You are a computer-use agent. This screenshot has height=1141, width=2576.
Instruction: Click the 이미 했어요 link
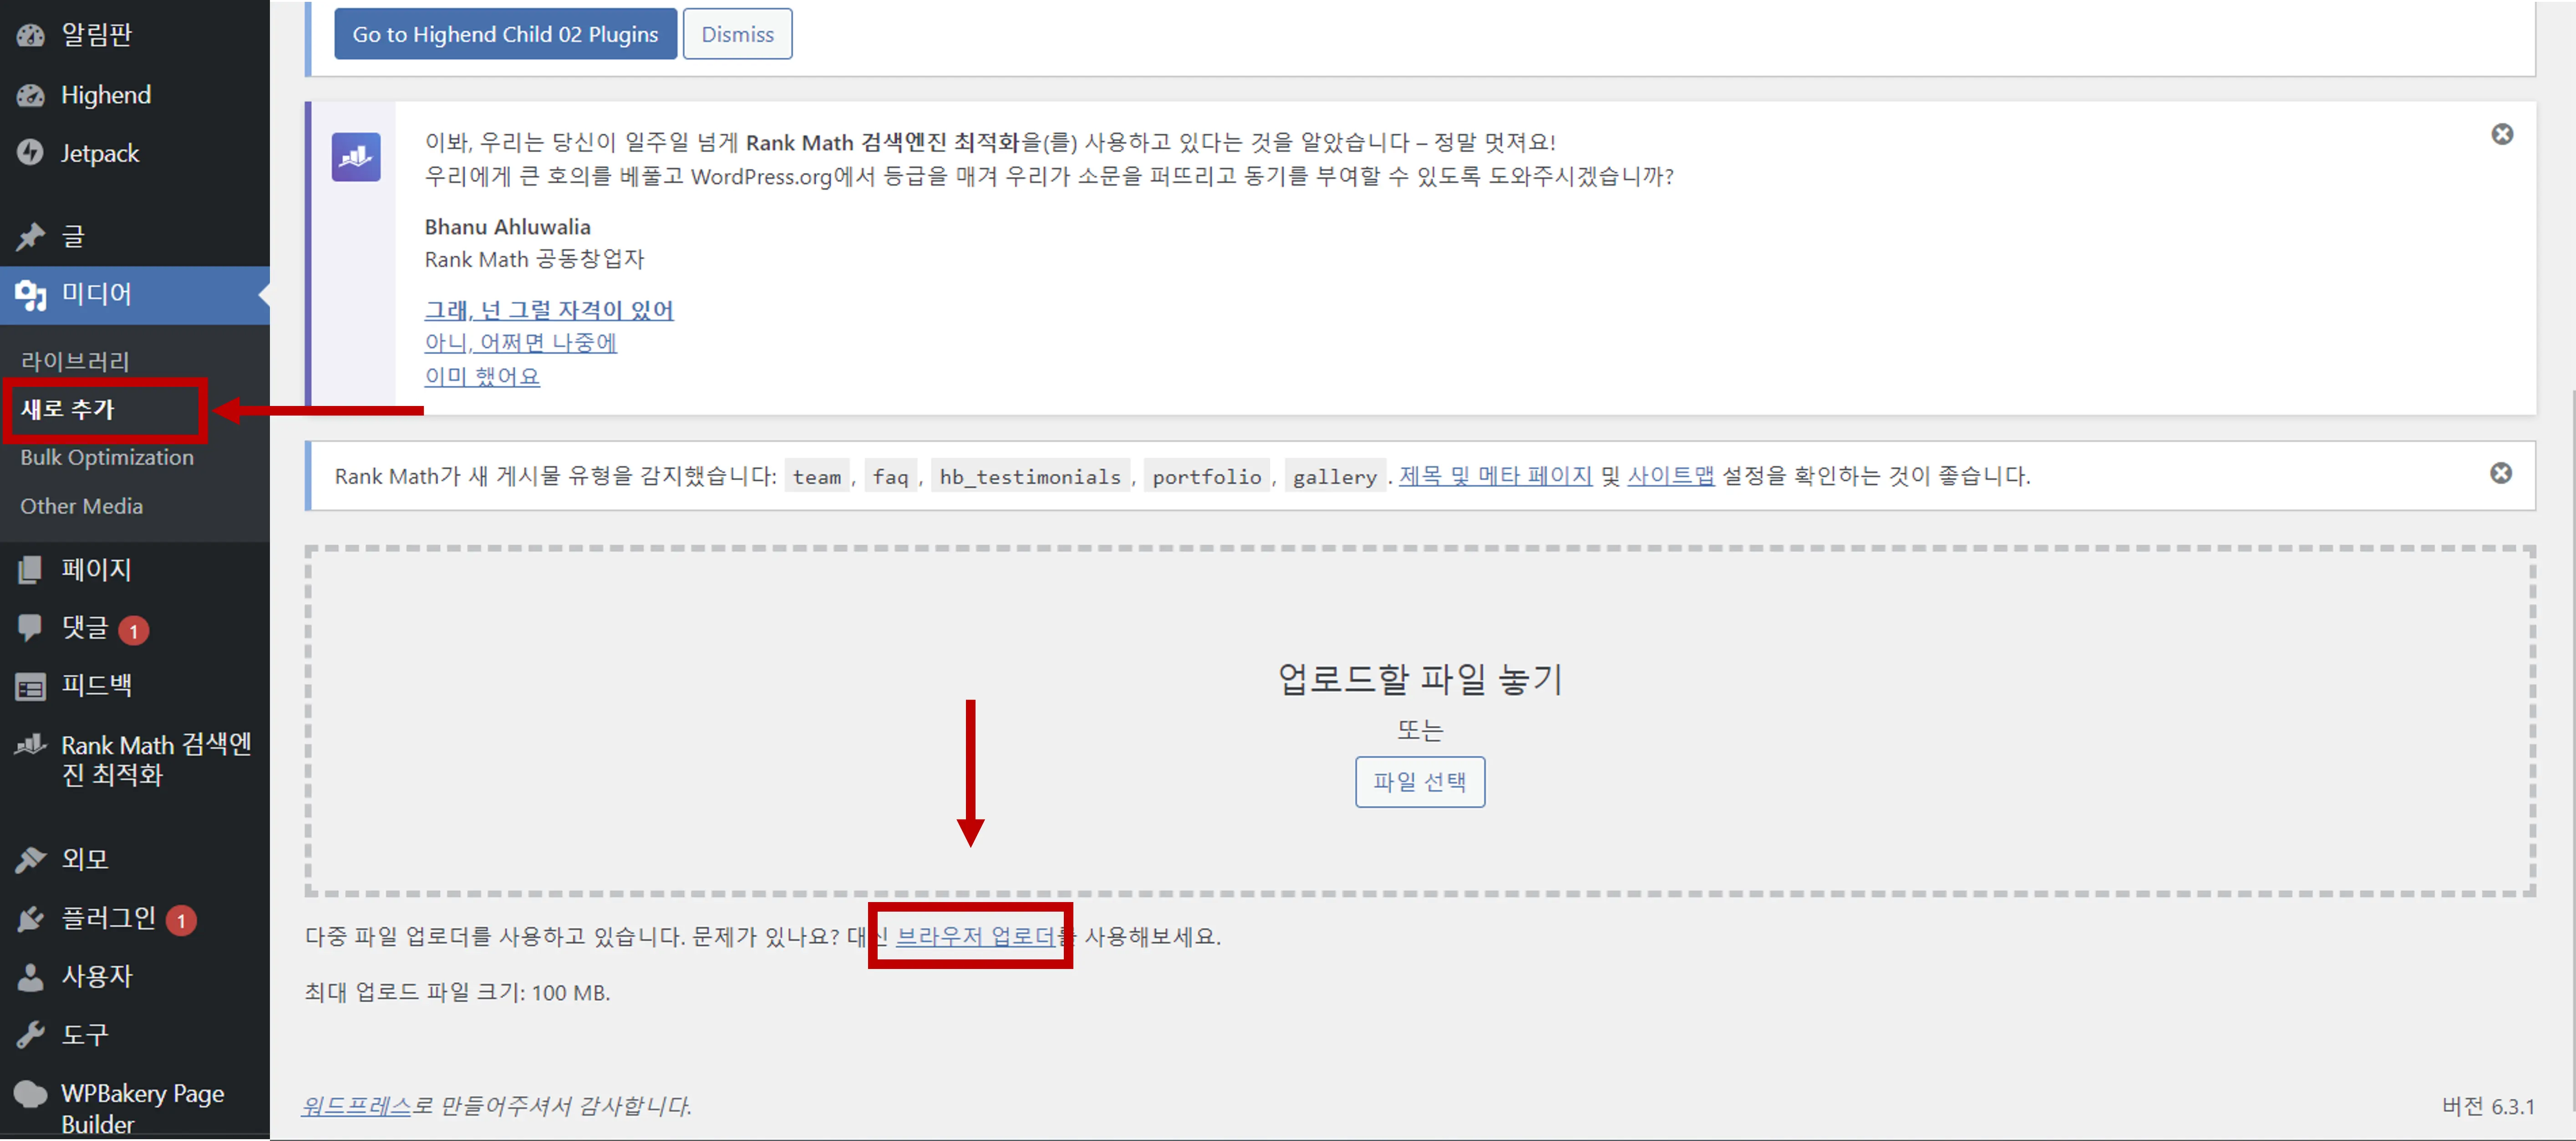pos(482,376)
